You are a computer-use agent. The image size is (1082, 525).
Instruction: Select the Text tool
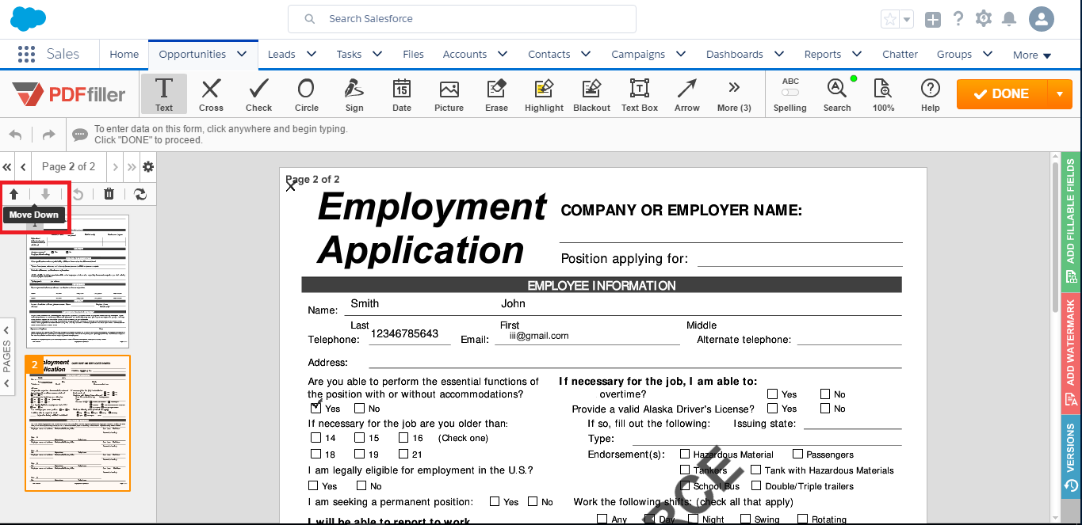click(164, 94)
